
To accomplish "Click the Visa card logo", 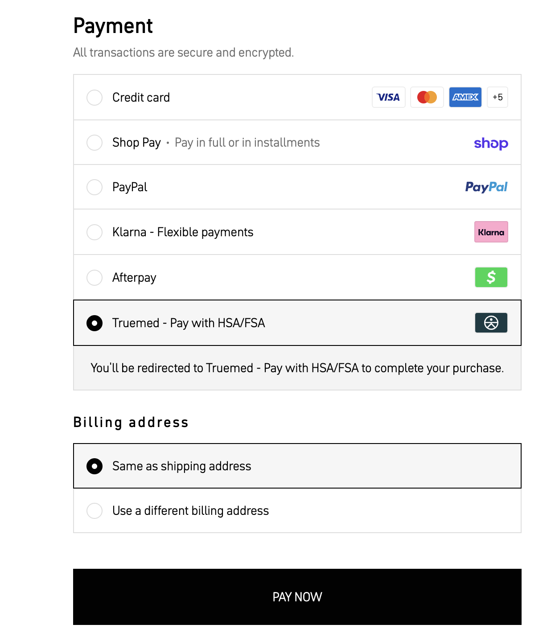I will point(388,97).
